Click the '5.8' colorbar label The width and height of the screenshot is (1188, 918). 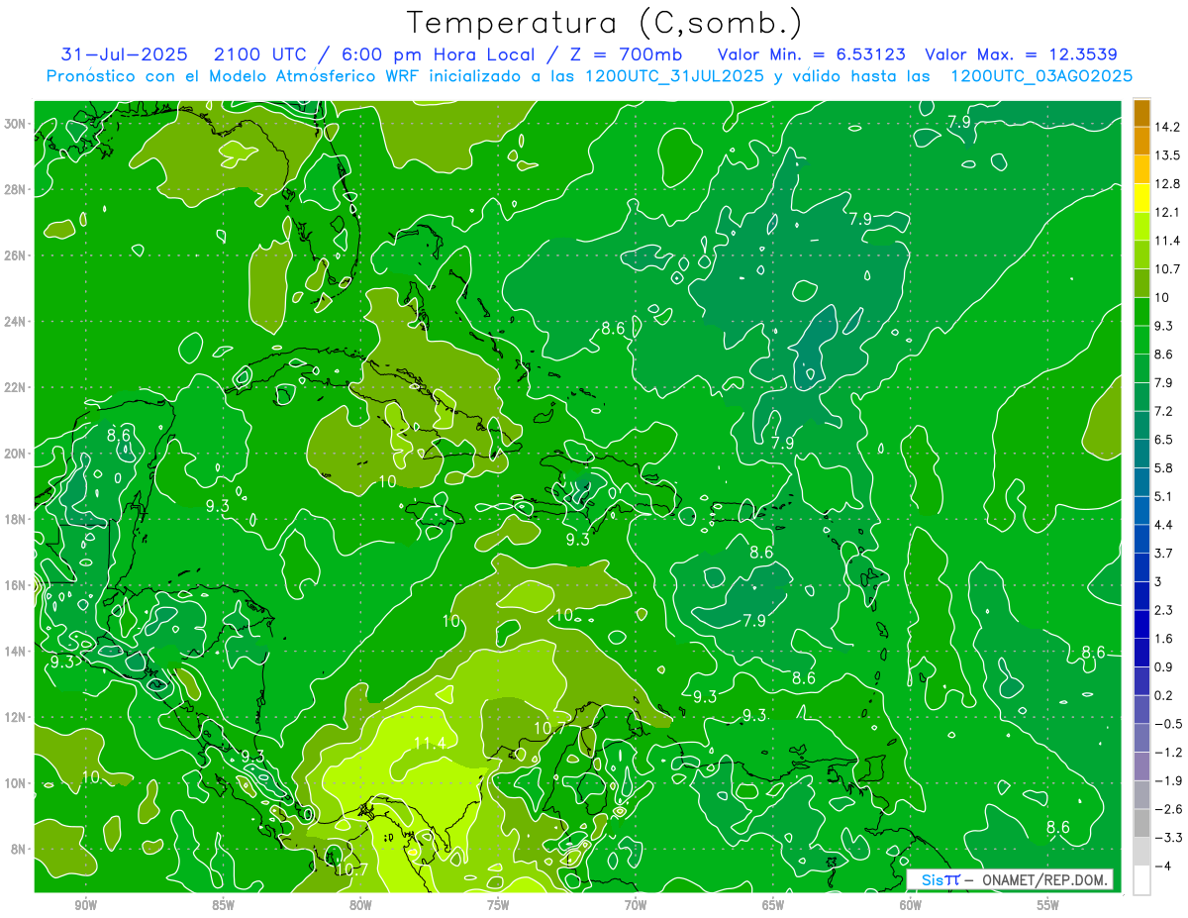click(1163, 468)
